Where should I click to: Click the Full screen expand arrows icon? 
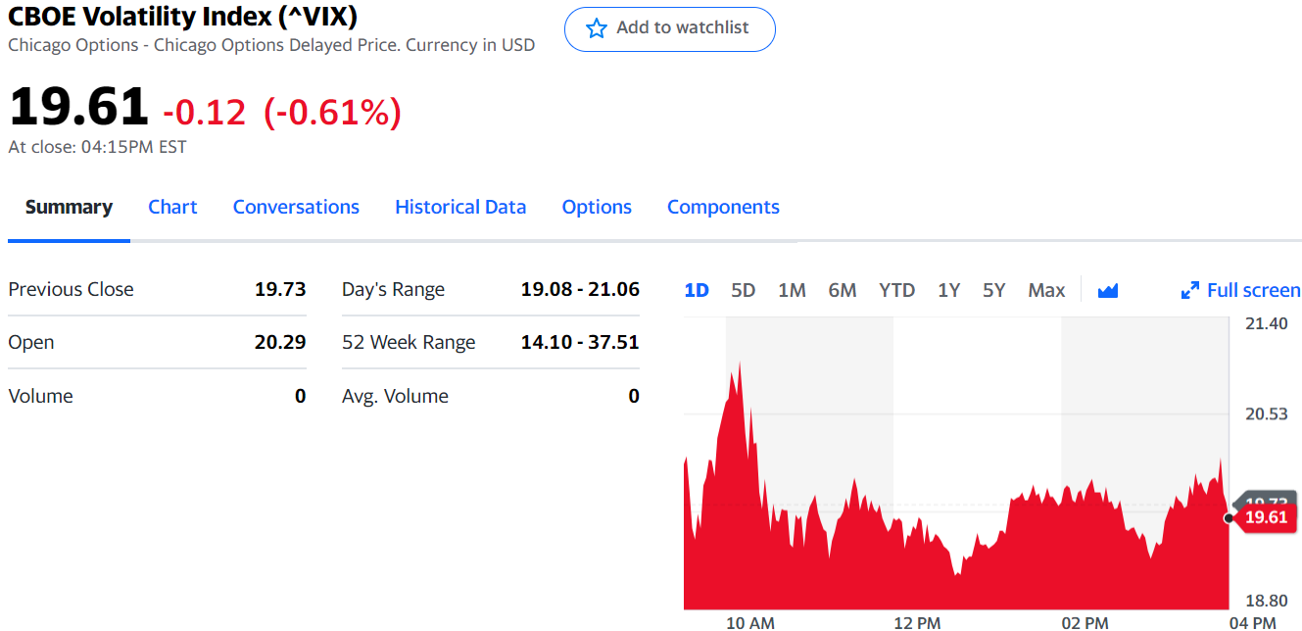(x=1190, y=290)
